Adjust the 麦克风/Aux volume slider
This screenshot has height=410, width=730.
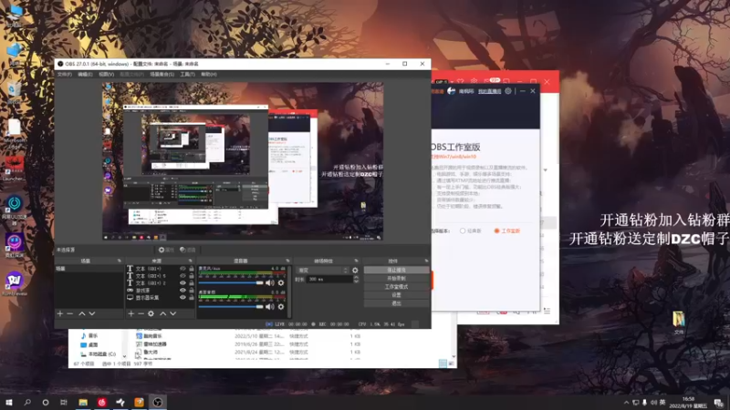(x=231, y=282)
